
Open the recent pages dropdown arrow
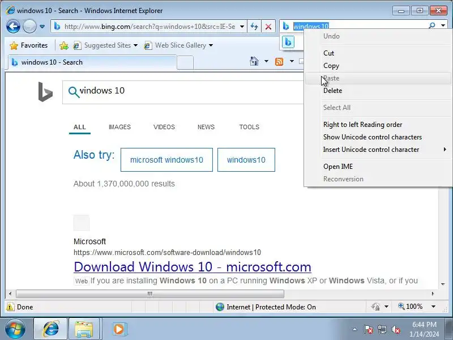point(42,27)
